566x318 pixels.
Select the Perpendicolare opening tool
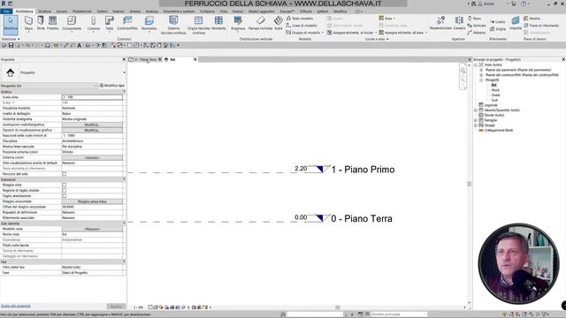pos(440,24)
